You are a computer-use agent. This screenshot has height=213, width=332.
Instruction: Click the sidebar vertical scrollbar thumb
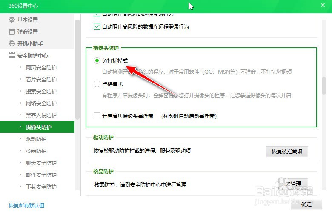(77, 69)
